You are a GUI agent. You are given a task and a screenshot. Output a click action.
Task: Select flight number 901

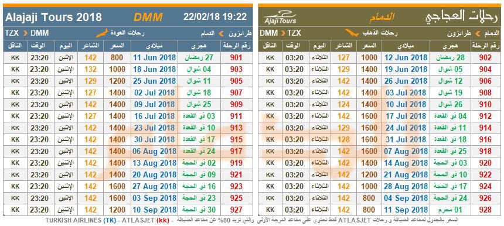[x=236, y=58]
